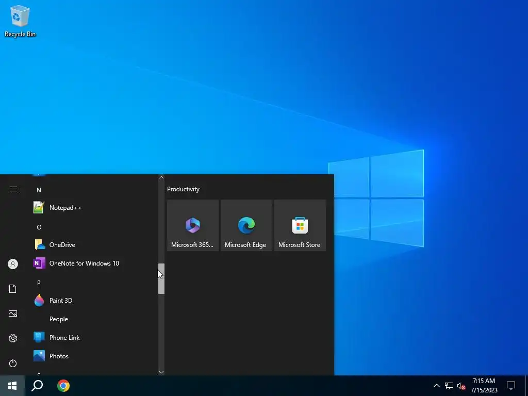Image resolution: width=528 pixels, height=396 pixels.
Task: Launch Google Chrome from taskbar
Action: 63,386
